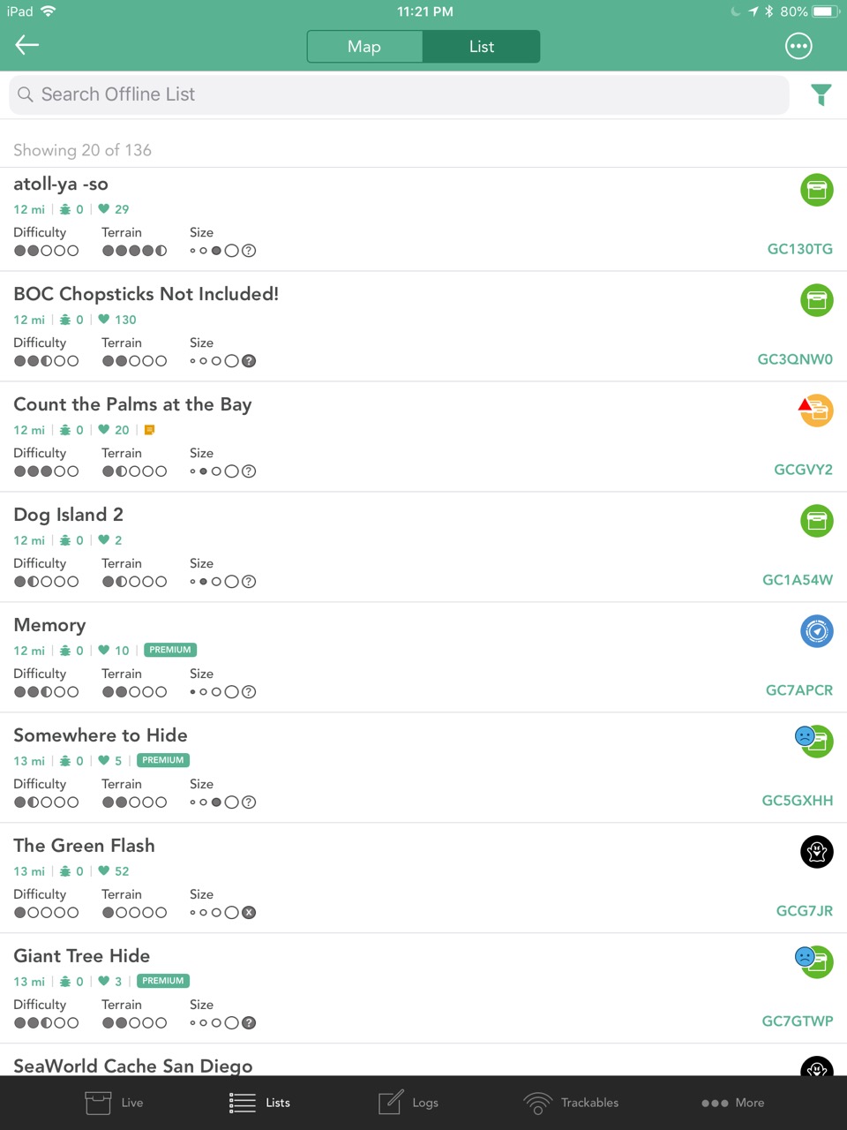Tap the back arrow icon

click(x=27, y=45)
